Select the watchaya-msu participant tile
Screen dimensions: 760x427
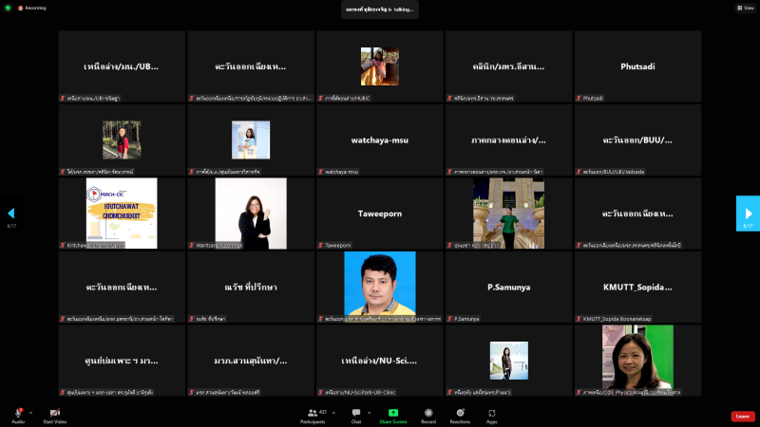coord(379,139)
